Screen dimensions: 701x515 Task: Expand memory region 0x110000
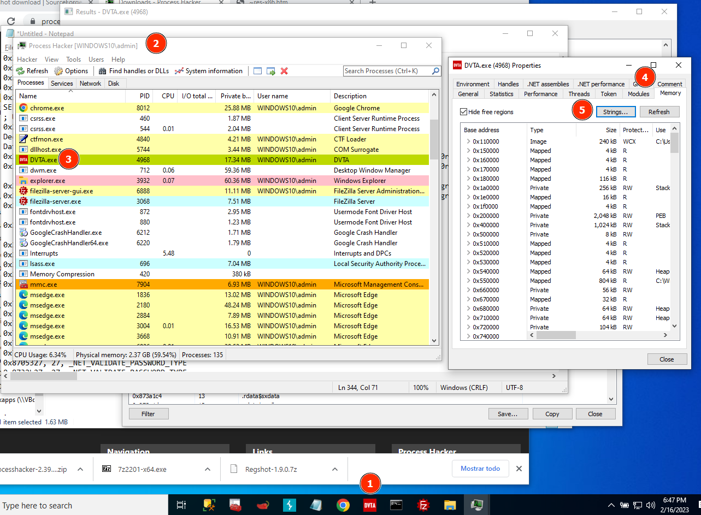pyautogui.click(x=468, y=141)
